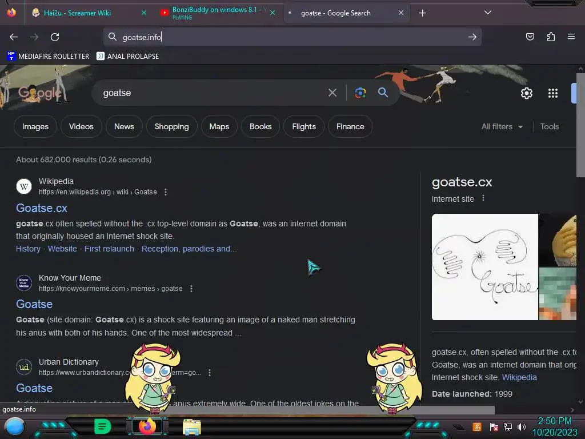Filter results by Finance

[x=350, y=126]
